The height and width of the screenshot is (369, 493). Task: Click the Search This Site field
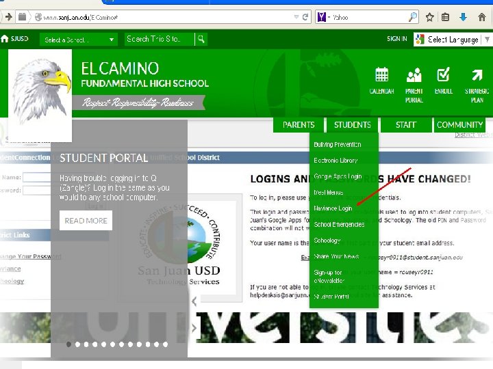[160, 39]
